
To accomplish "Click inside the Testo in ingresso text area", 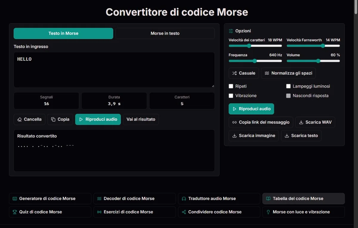I will [114, 70].
